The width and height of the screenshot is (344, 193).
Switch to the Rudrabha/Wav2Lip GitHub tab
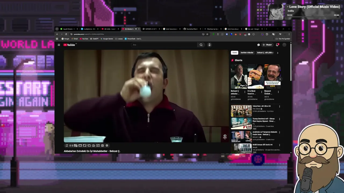click(192, 29)
